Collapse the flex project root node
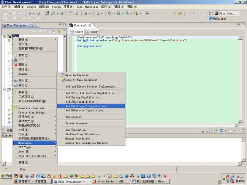Screen dimensions: 247x185 point(5,36)
